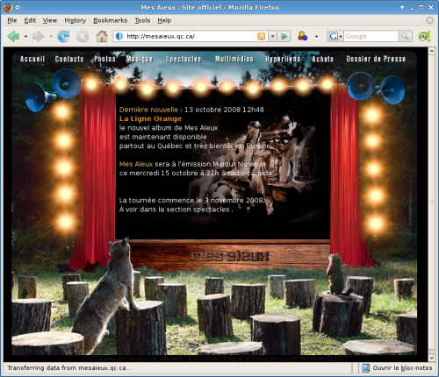Click the scrollbar up arrow

pyautogui.click(x=432, y=51)
